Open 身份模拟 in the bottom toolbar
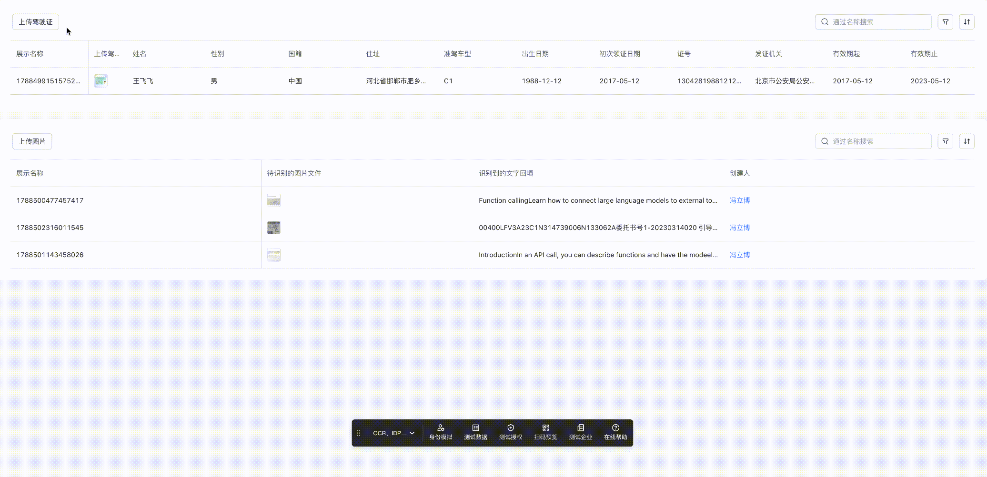The width and height of the screenshot is (987, 477). point(441,432)
